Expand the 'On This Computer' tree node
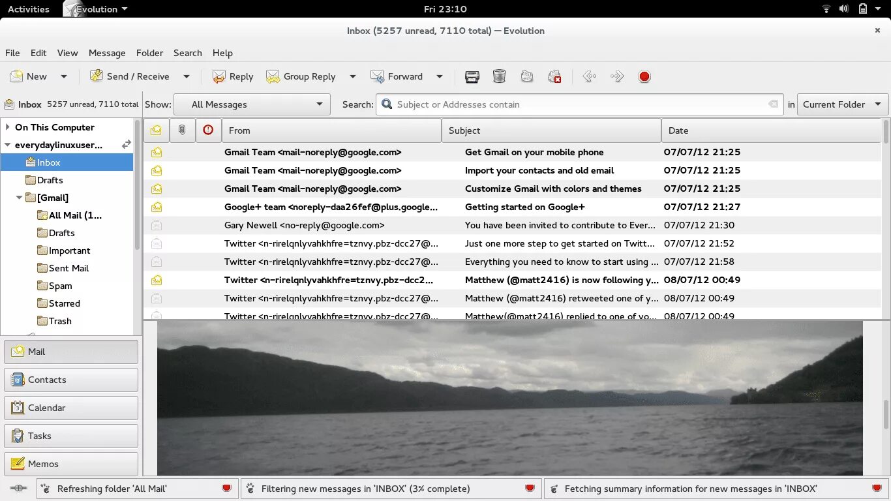The height and width of the screenshot is (501, 891). click(x=7, y=127)
